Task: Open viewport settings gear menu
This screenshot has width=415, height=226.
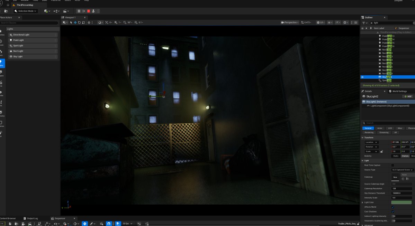Action: point(346,22)
